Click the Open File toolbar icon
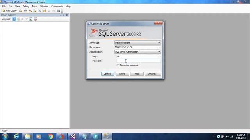This screenshot has height=140, width=250. click(x=45, y=11)
